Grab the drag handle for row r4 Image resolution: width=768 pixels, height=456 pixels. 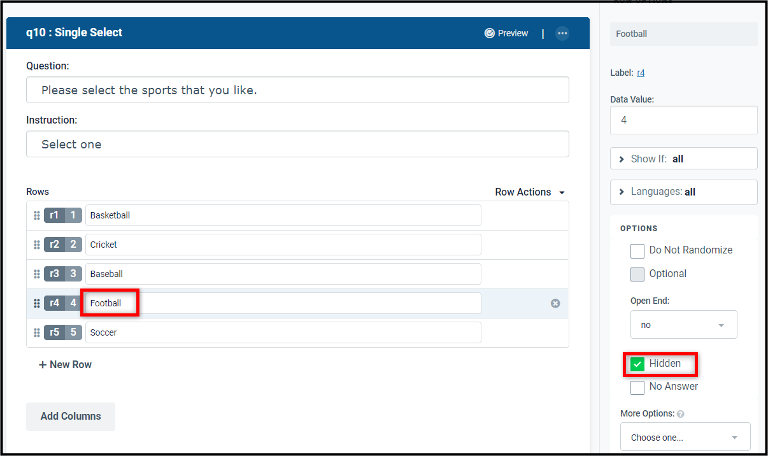pyautogui.click(x=37, y=303)
